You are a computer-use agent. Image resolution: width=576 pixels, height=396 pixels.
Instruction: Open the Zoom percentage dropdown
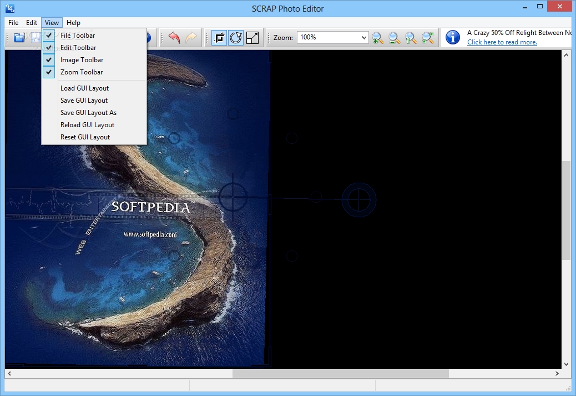pos(363,38)
